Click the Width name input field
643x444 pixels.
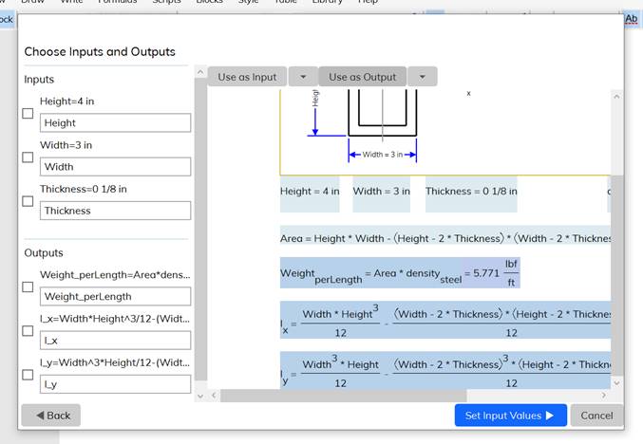pyautogui.click(x=115, y=167)
